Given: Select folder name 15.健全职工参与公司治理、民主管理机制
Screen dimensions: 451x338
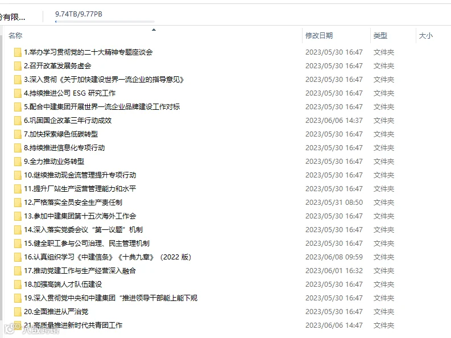Looking at the screenshot, I should pyautogui.click(x=86, y=244).
